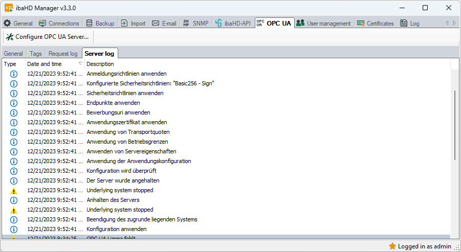Open the Tags sub-tab
The width and height of the screenshot is (461, 252).
(36, 54)
